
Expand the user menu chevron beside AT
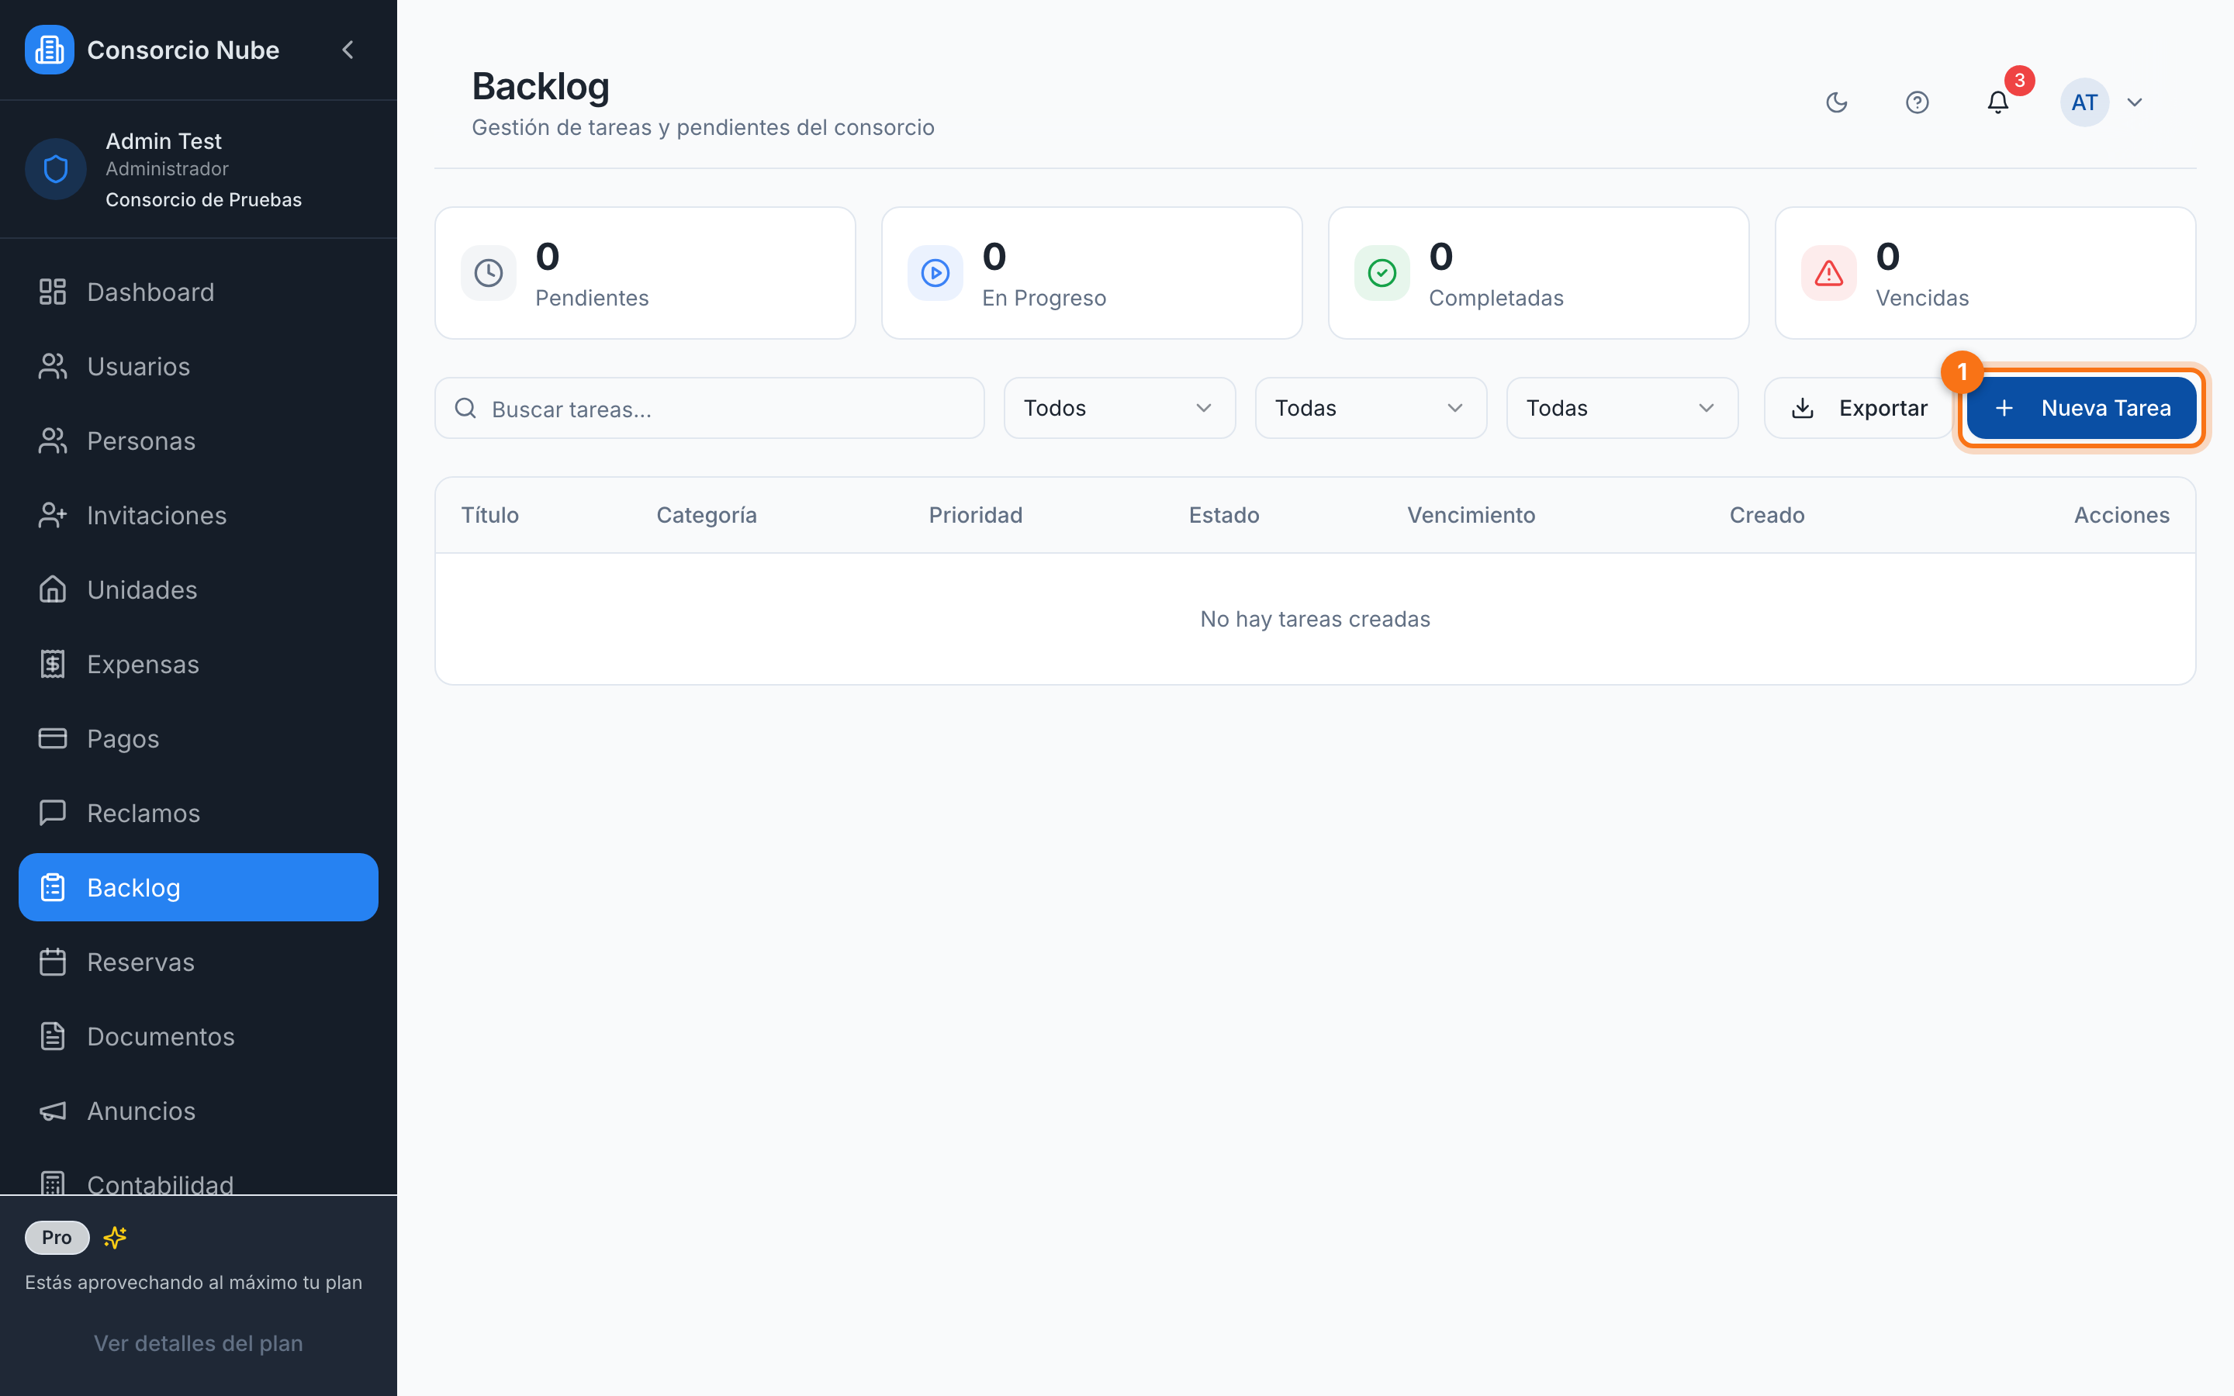tap(2134, 102)
